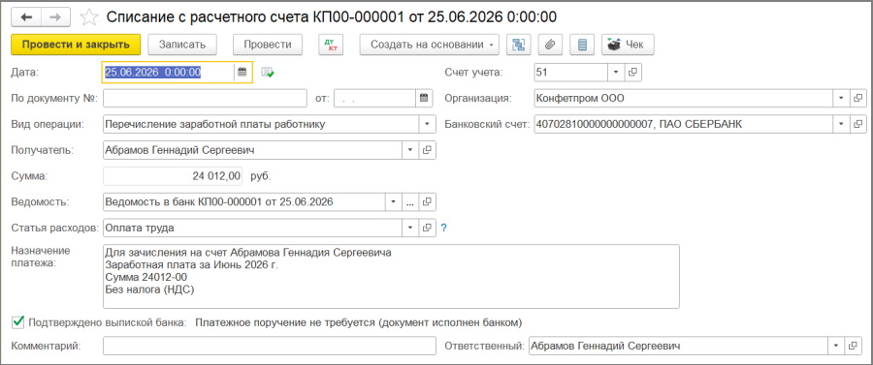Screen dimensions: 873x365
Task: Open additional details list icon
Action: (x=582, y=45)
